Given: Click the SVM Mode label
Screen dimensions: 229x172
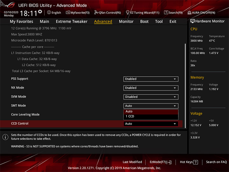Looking at the screenshot, I should (18, 97).
